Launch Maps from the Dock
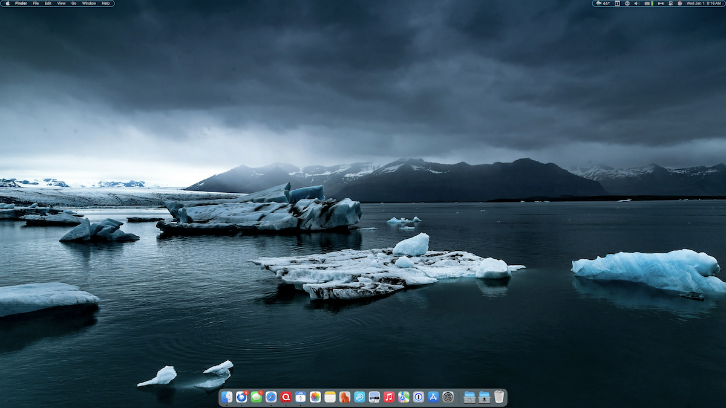The width and height of the screenshot is (726, 408). (x=404, y=397)
